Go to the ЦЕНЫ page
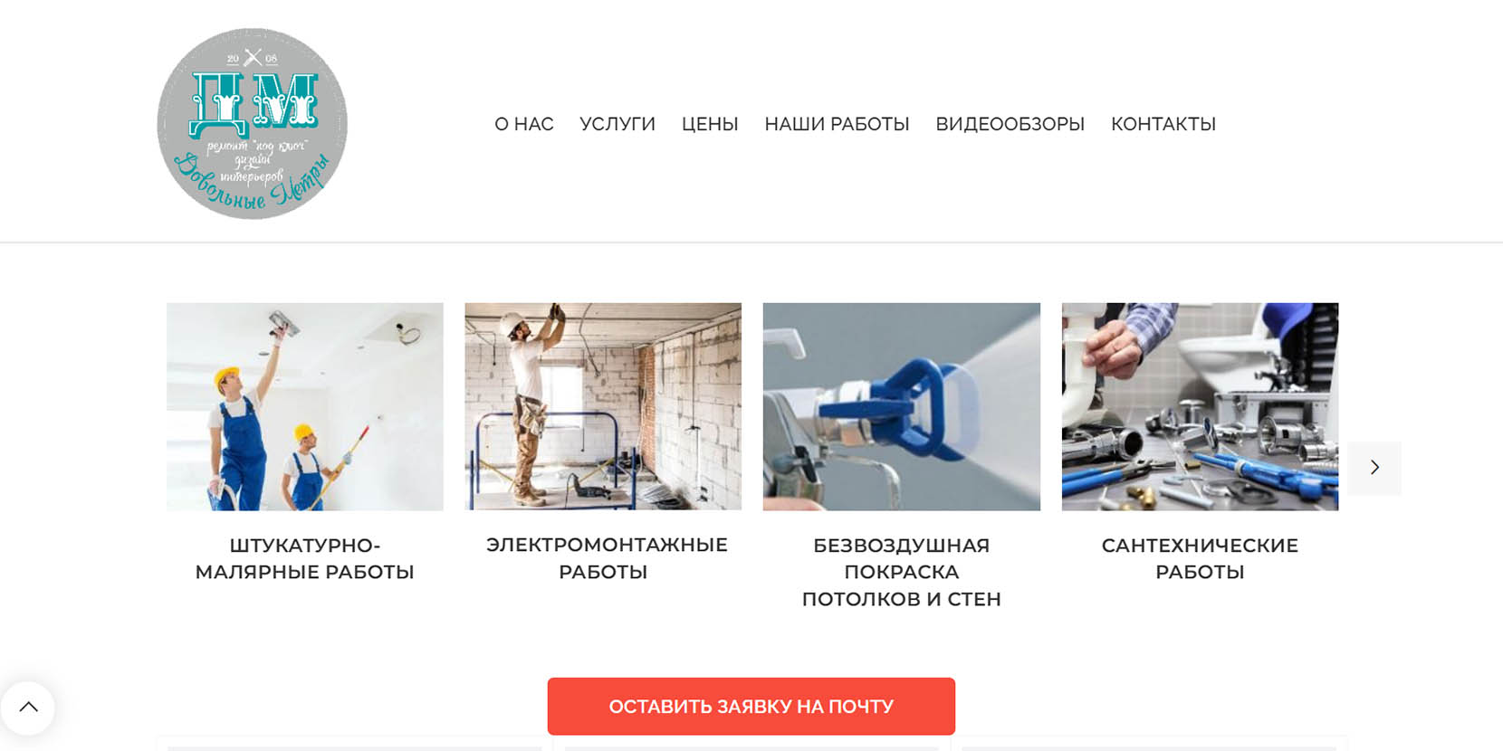Image resolution: width=1503 pixels, height=751 pixels. tap(710, 124)
